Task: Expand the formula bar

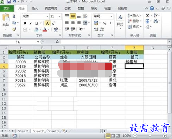Action: coord(169,41)
